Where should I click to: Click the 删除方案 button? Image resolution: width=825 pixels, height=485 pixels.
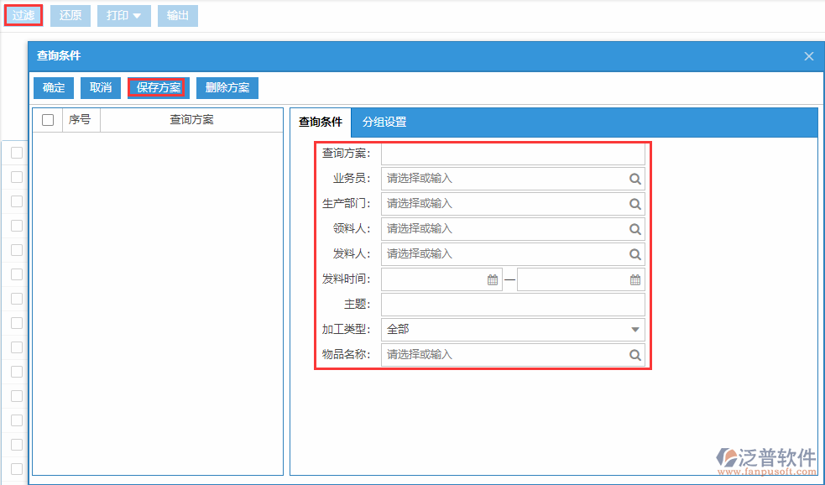click(227, 88)
